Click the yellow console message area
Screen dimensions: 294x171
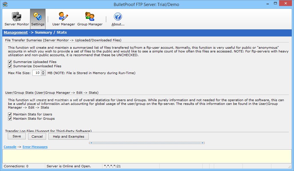coord(147,156)
